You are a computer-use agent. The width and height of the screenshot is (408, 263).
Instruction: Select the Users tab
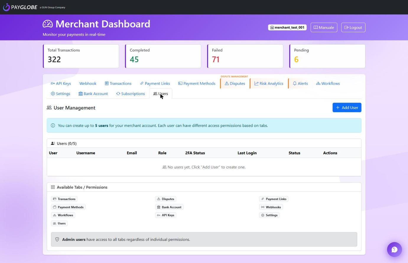tap(161, 94)
